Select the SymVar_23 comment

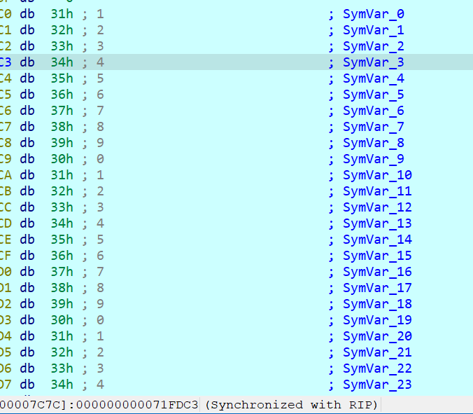tap(376, 385)
